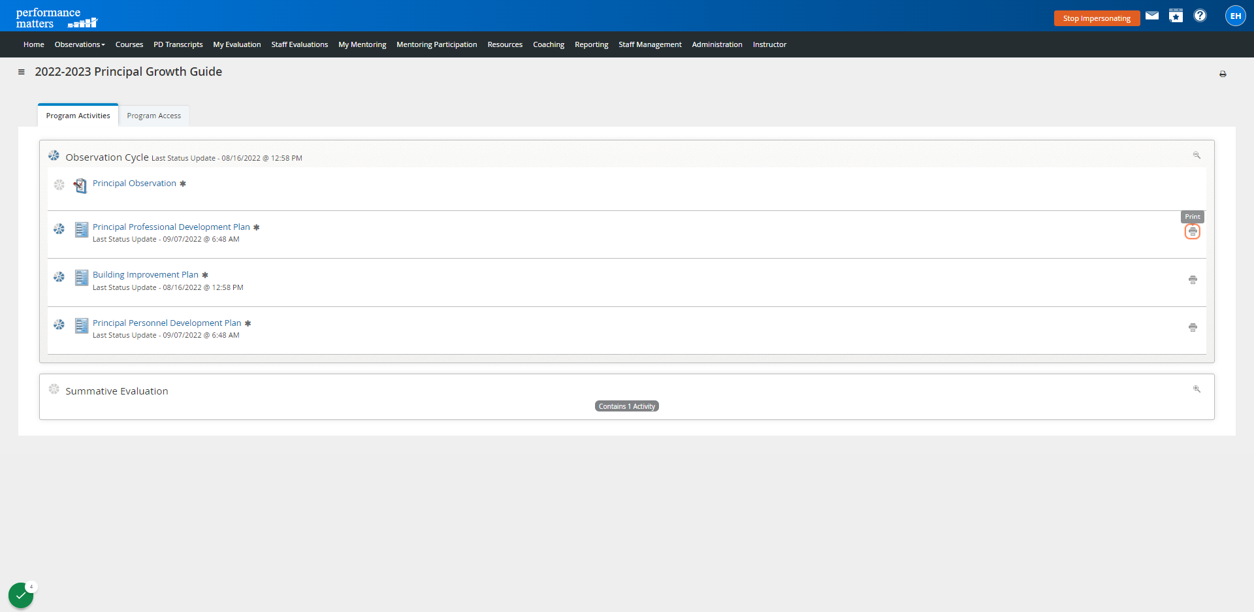Click the Summative Evaluation status wheel icon
Image resolution: width=1254 pixels, height=612 pixels.
pyautogui.click(x=54, y=389)
